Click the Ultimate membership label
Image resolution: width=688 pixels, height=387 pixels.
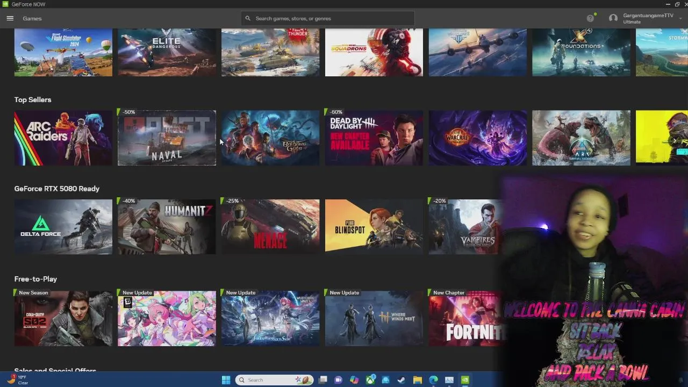pyautogui.click(x=632, y=22)
